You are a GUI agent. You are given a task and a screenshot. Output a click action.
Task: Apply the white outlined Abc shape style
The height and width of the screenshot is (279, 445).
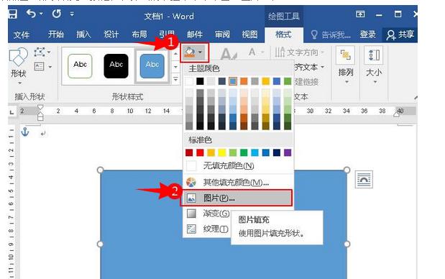pos(80,66)
